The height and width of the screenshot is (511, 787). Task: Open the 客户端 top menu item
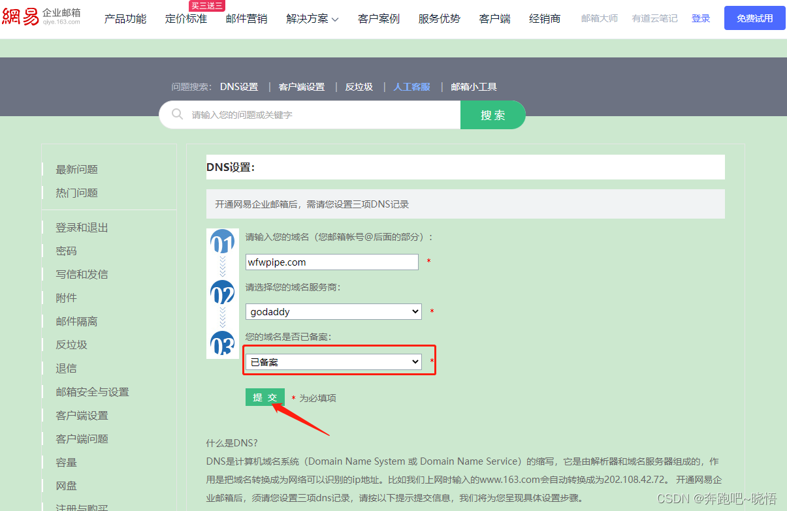(x=495, y=19)
